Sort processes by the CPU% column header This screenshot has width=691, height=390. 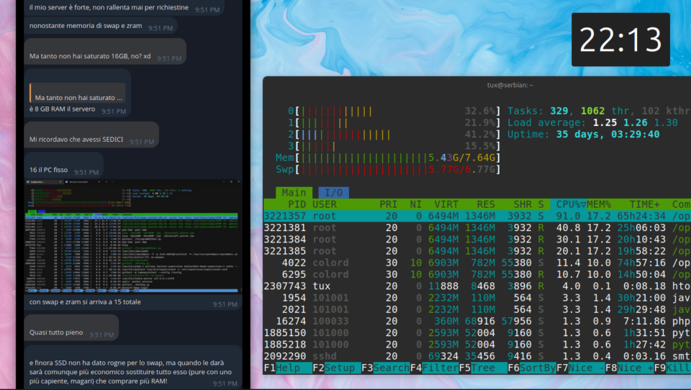tap(570, 204)
